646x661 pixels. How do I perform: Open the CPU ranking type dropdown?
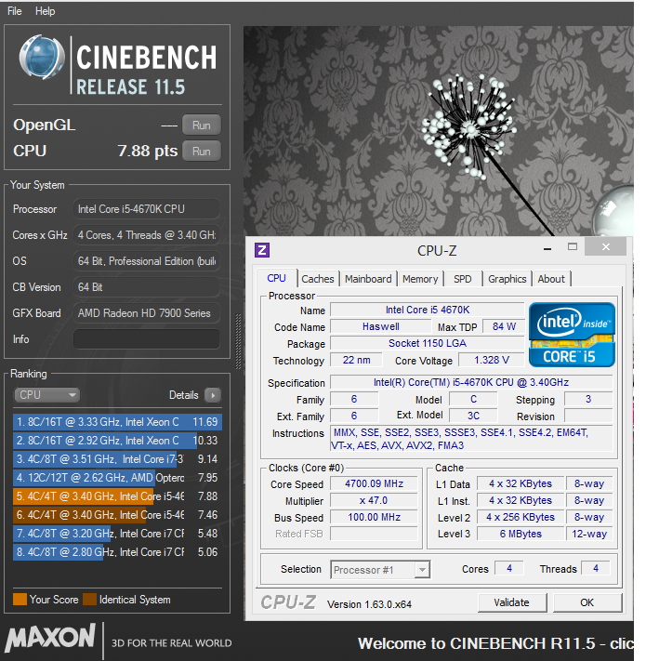tap(46, 395)
